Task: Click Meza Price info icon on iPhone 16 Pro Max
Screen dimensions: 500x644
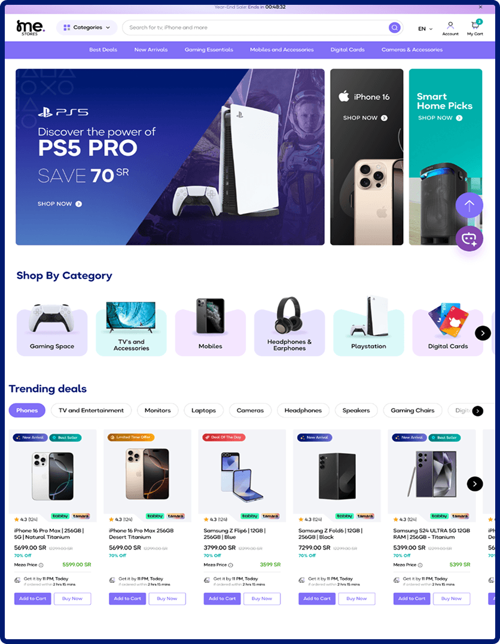Action: 41,565
